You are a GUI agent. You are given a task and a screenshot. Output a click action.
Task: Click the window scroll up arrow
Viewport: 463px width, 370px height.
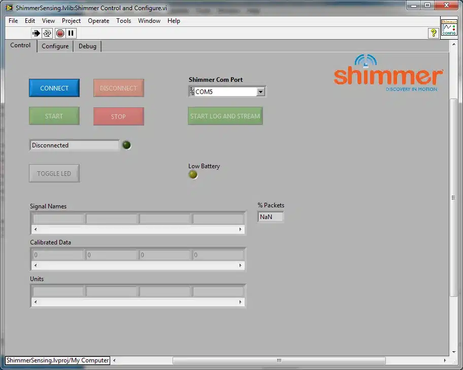pos(453,44)
